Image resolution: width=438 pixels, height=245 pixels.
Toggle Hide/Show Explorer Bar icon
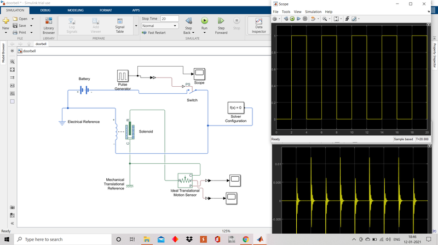pyautogui.click(x=12, y=51)
